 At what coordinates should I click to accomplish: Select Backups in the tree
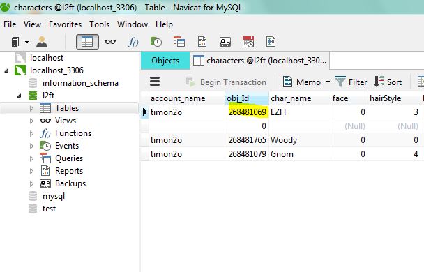click(70, 183)
